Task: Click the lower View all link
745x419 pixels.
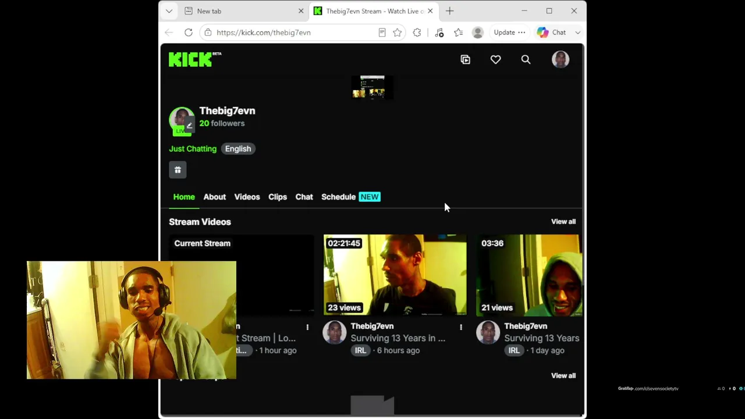Action: point(563,376)
